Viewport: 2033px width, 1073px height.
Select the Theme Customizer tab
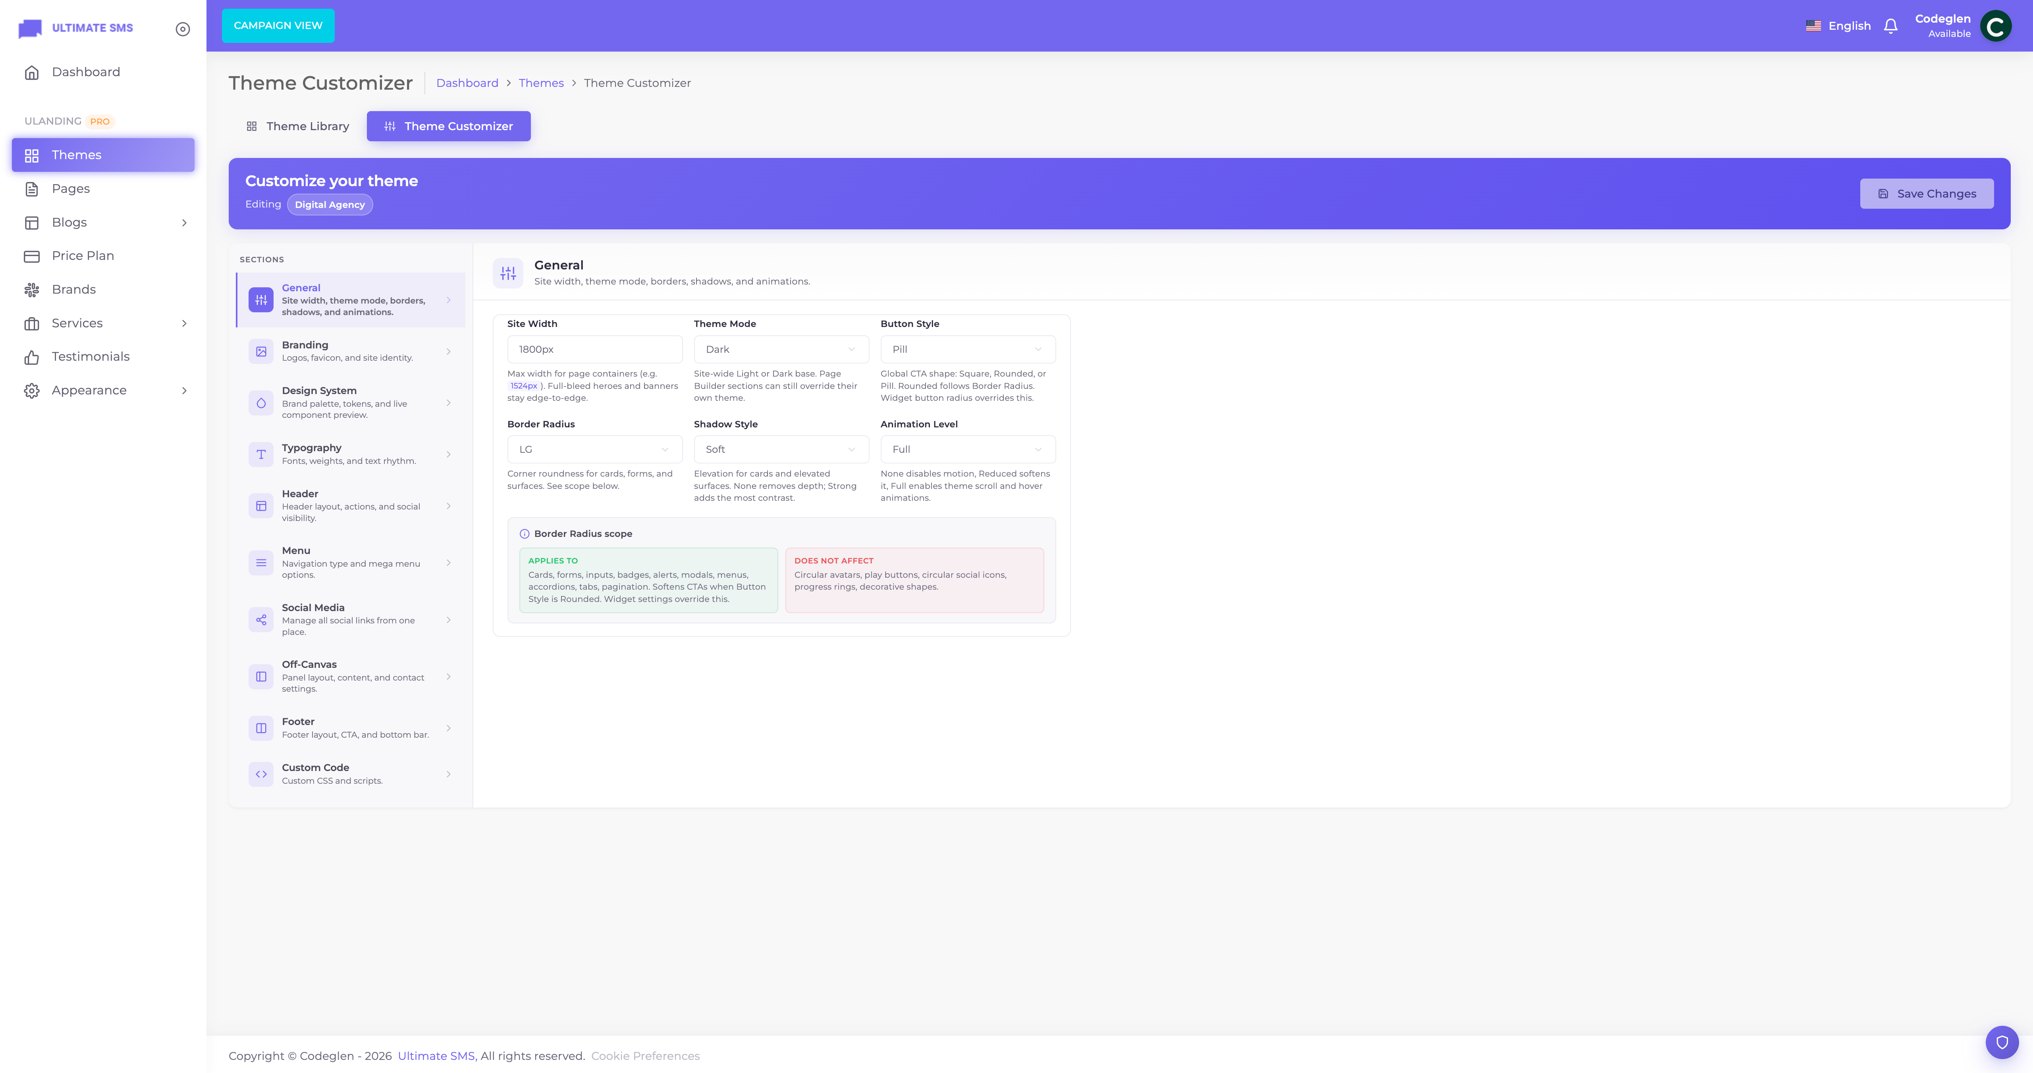448,126
